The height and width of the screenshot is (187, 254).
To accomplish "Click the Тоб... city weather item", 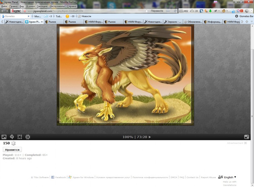I will pos(59,16).
